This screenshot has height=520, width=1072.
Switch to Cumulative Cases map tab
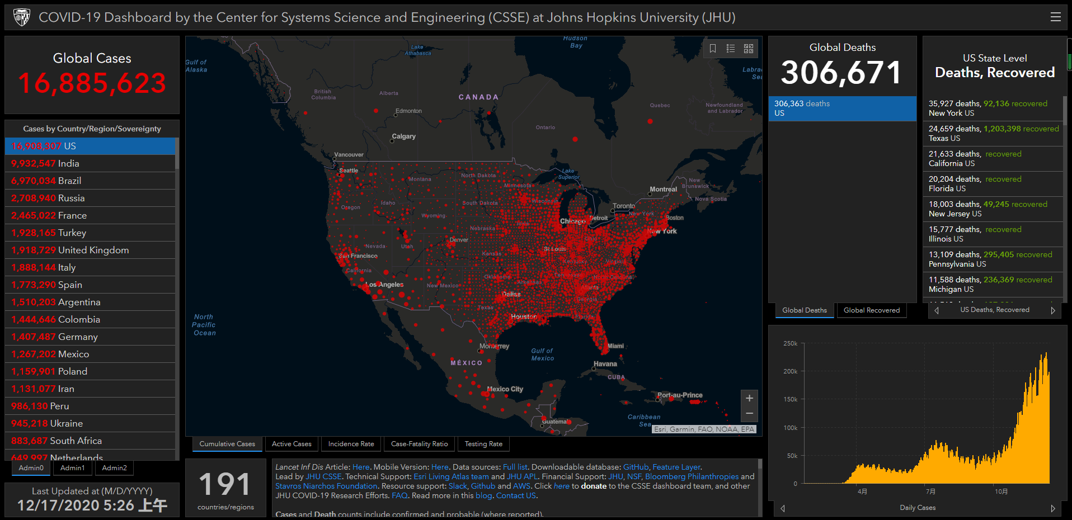coord(227,444)
